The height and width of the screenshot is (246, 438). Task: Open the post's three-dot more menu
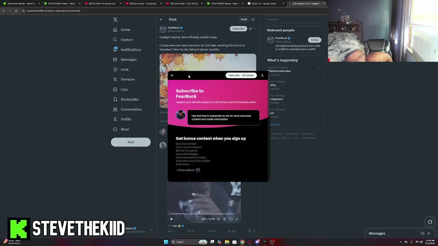tap(255, 29)
